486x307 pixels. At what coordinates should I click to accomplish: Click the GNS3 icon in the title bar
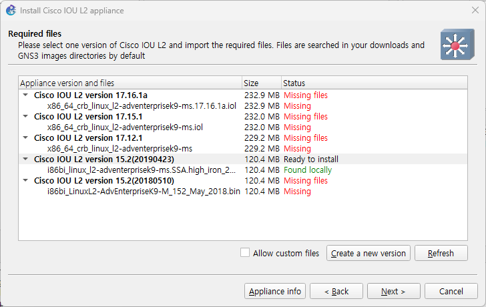10,11
